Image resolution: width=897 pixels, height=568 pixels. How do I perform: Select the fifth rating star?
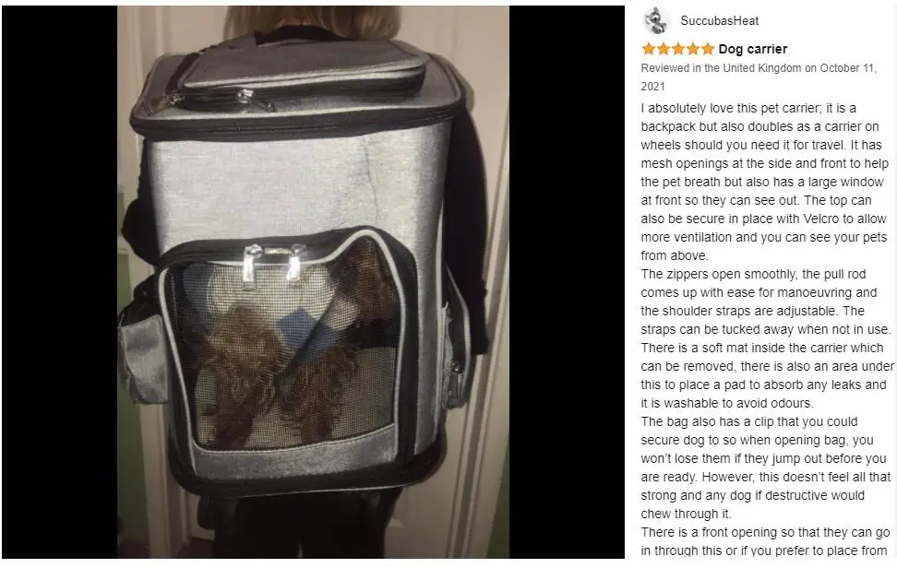pyautogui.click(x=708, y=49)
